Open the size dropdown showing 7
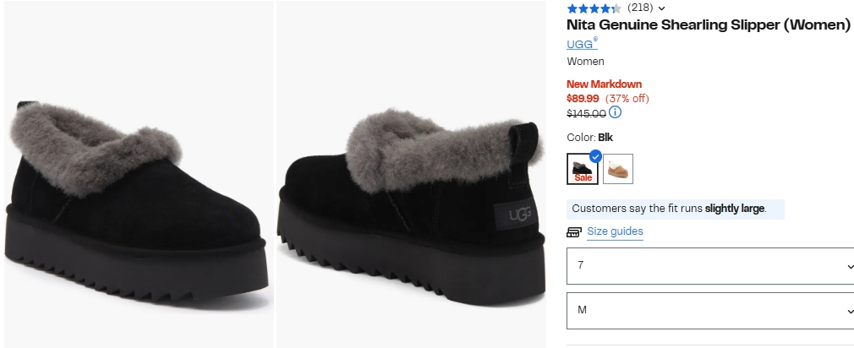This screenshot has height=348, width=854. pyautogui.click(x=710, y=265)
